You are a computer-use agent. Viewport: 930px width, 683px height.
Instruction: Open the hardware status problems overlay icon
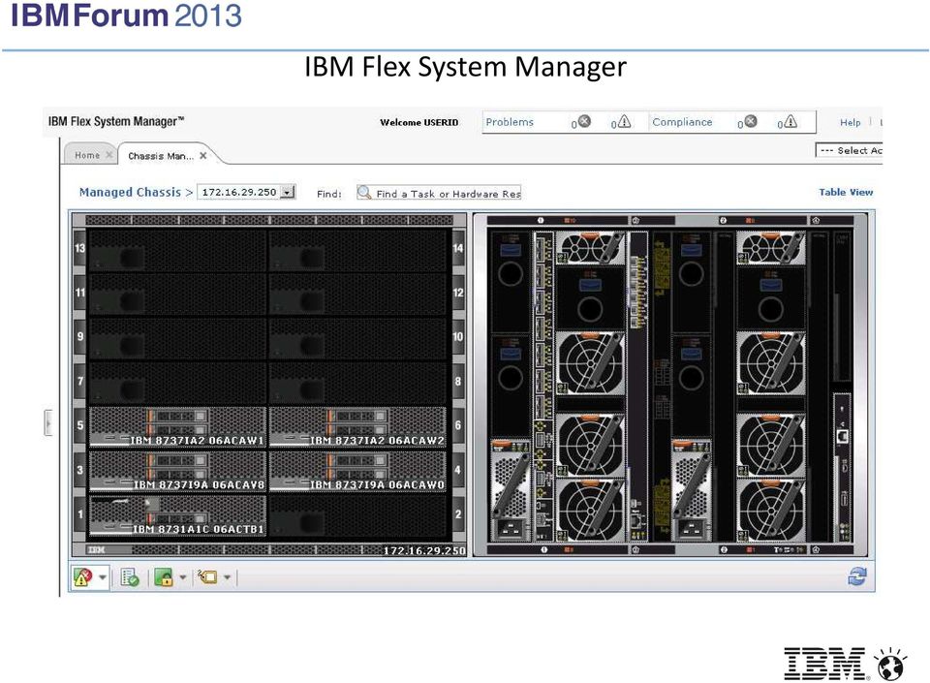click(83, 576)
